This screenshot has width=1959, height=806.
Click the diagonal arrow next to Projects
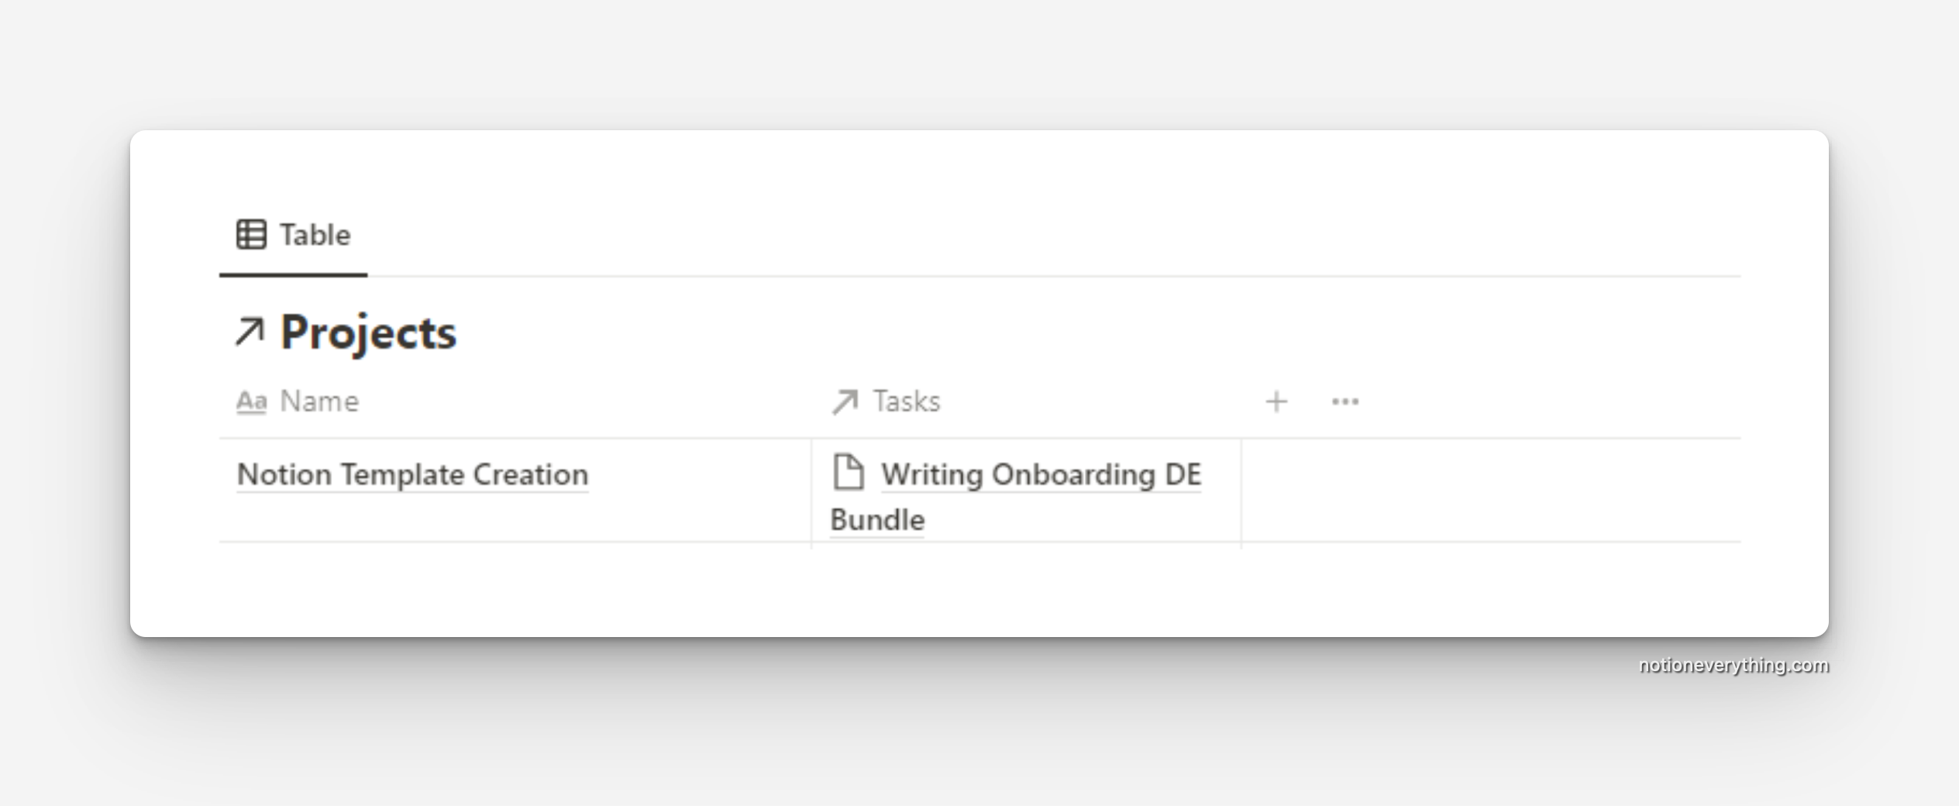[x=250, y=332]
